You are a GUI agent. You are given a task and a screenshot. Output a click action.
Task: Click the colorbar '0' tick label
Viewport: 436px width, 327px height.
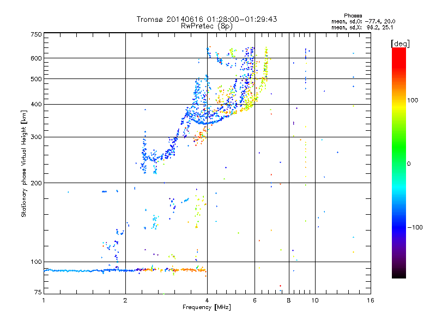(x=409, y=164)
